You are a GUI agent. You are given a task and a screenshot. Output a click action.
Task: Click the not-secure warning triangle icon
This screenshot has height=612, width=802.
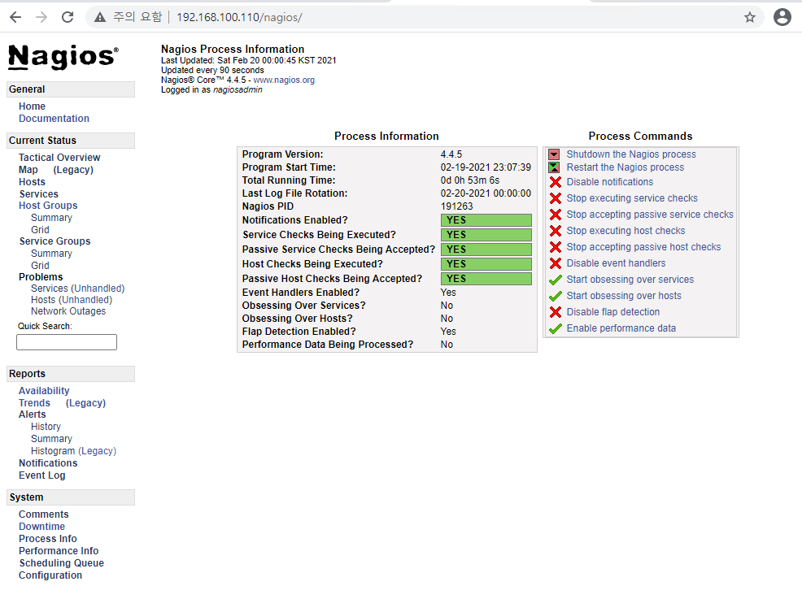[x=100, y=17]
